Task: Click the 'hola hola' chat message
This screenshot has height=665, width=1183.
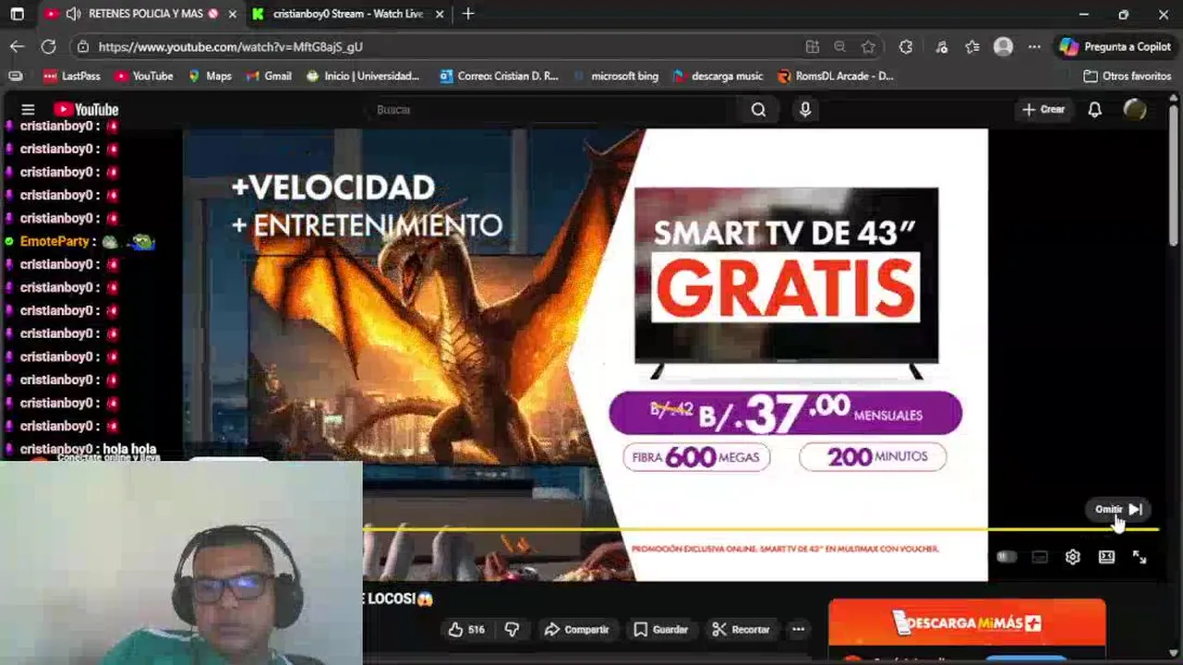Action: click(x=129, y=449)
